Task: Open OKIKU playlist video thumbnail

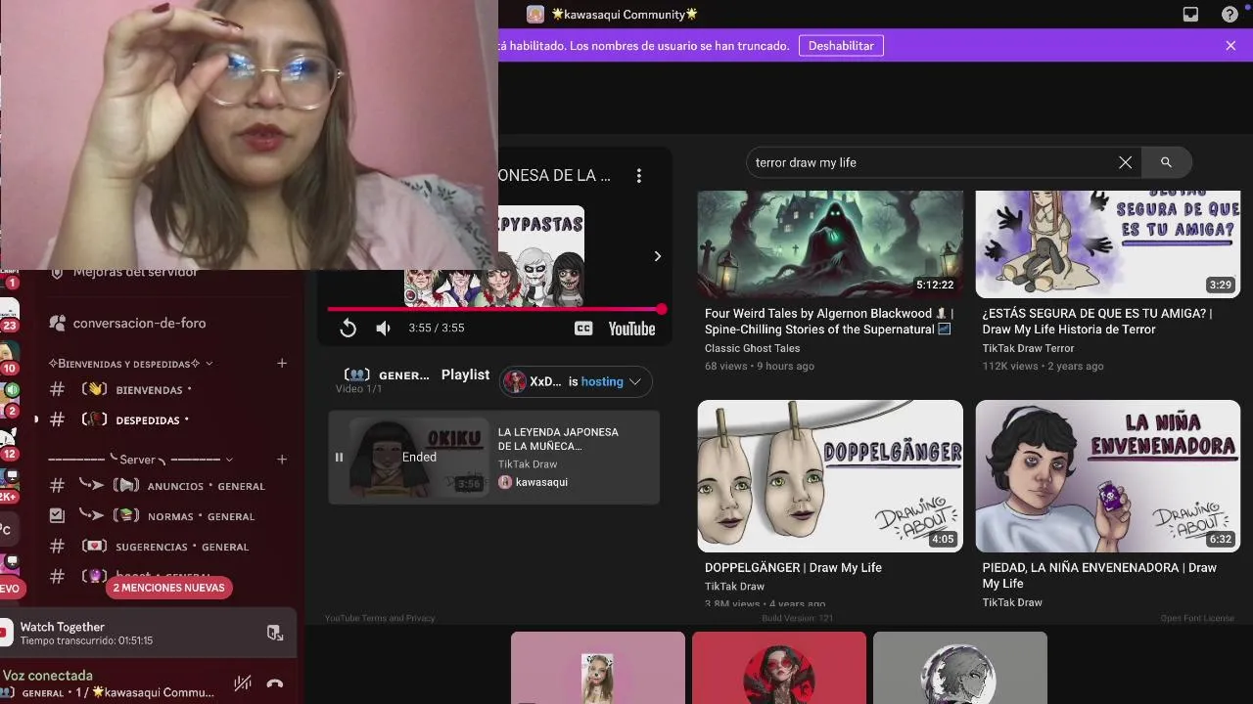Action: tap(419, 457)
